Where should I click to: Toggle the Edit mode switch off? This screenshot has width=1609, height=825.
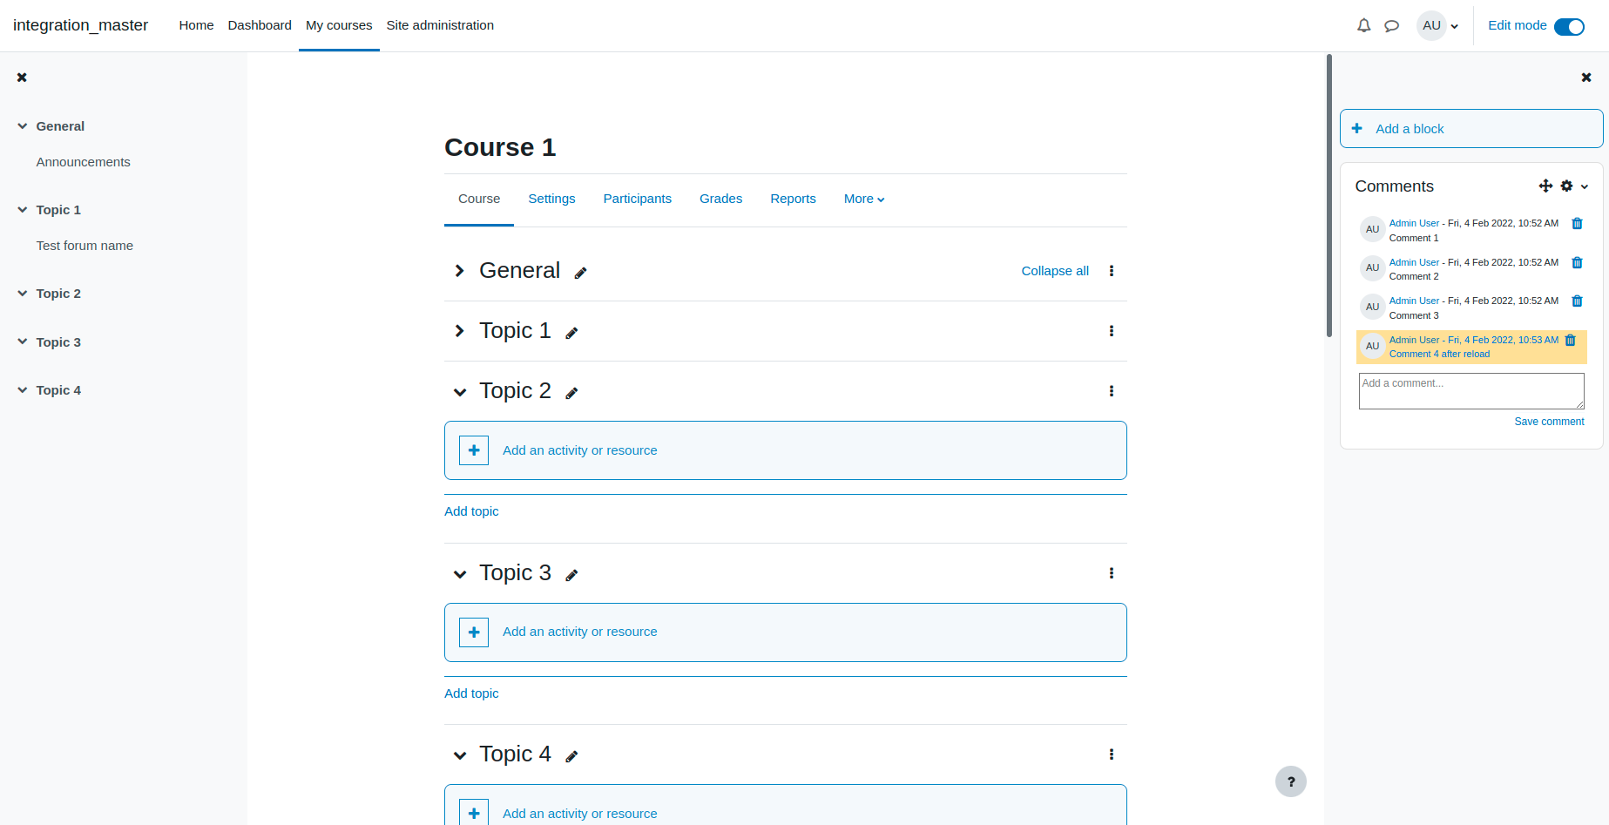tap(1569, 26)
